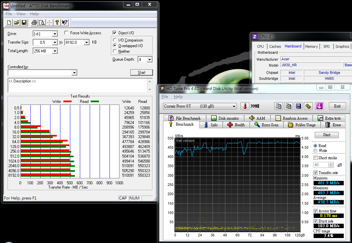Activate the context help arrow-question icon in ATTO
Screen dimensions: 352x243
[x=65, y=22]
